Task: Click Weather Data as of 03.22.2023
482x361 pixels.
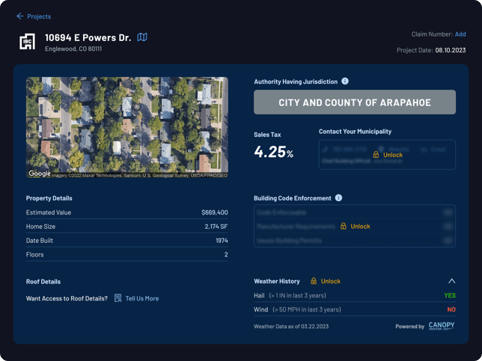Action: [291, 327]
